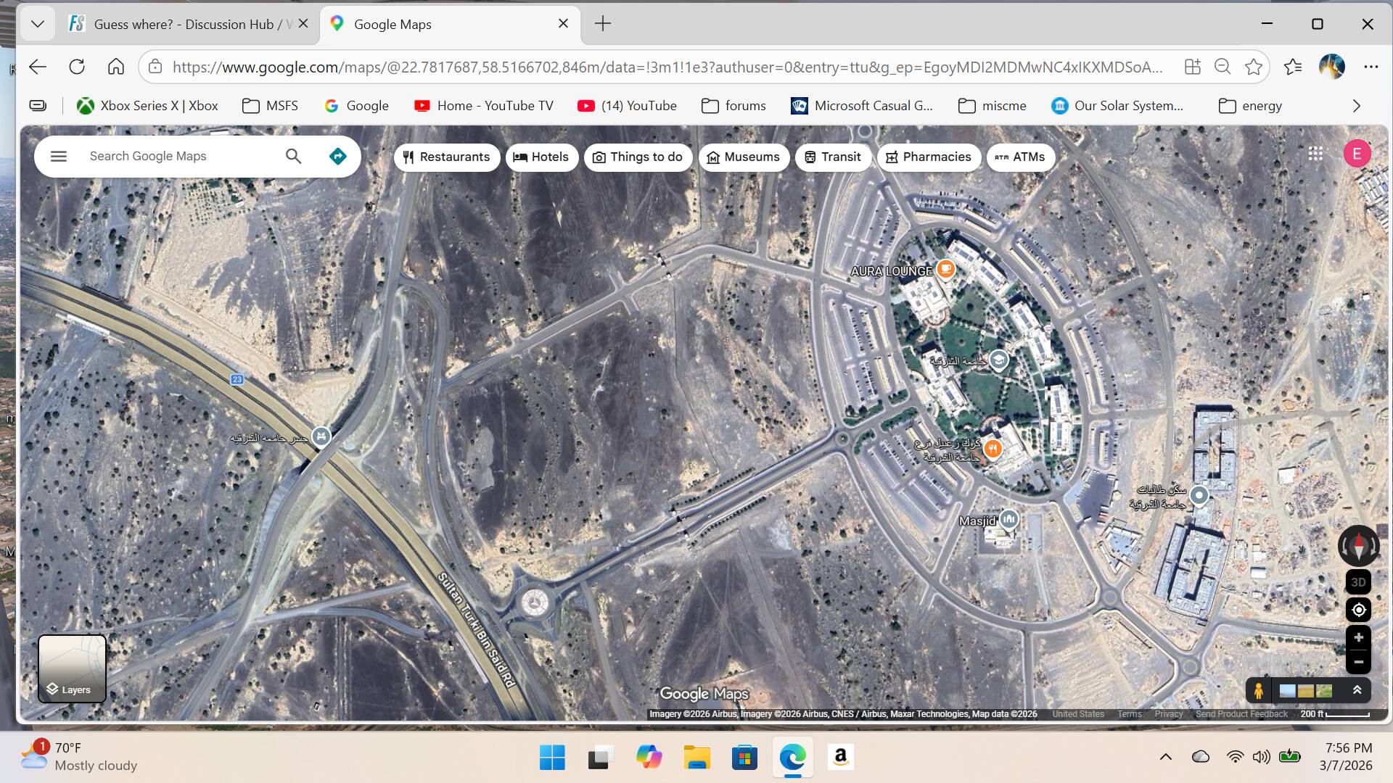The image size is (1393, 783).
Task: Click the Masjid map marker
Action: pos(1009,519)
